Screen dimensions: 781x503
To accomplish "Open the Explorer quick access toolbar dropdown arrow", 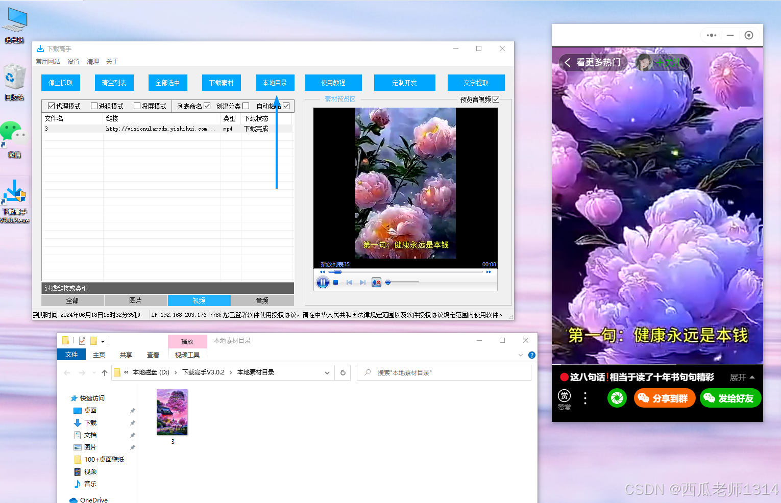I will 103,341.
